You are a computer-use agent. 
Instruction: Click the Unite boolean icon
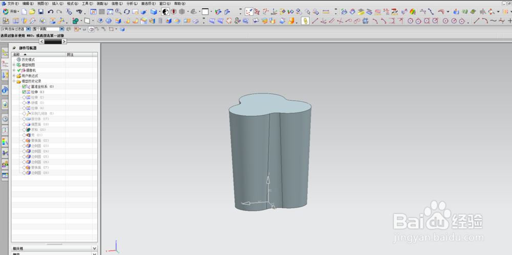click(x=75, y=21)
